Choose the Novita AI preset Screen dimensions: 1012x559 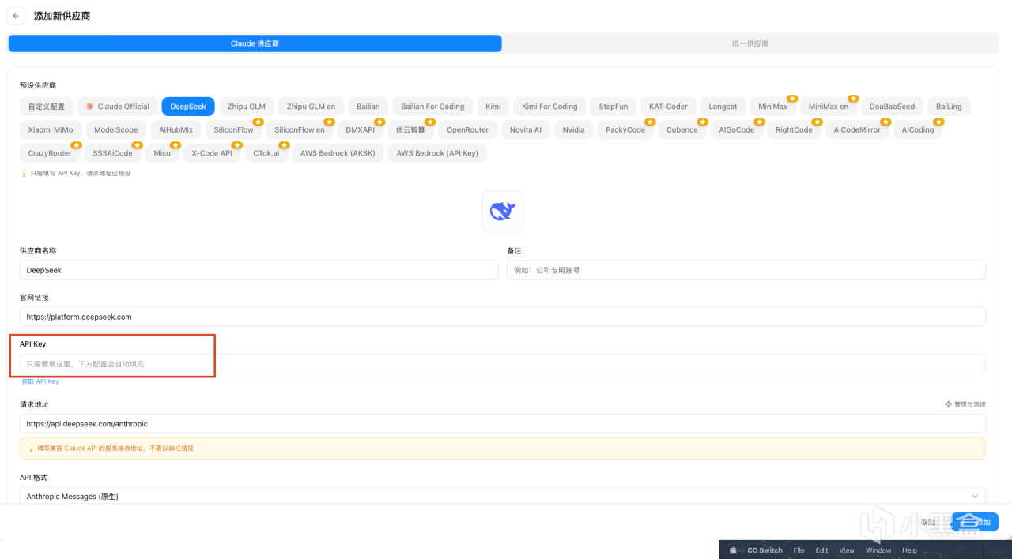pyautogui.click(x=526, y=130)
